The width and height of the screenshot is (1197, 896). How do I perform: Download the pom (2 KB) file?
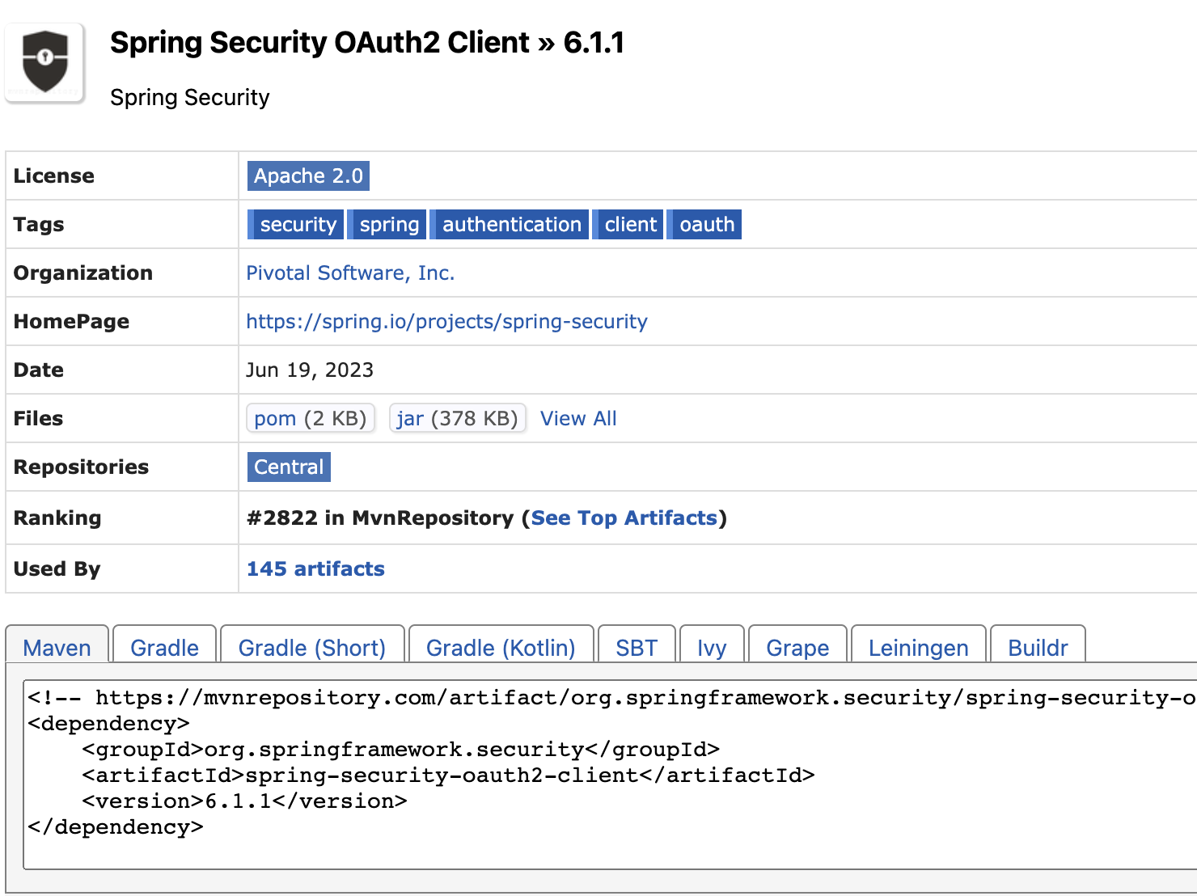coord(311,418)
